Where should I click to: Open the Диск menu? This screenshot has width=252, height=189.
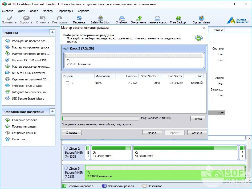click(x=21, y=11)
